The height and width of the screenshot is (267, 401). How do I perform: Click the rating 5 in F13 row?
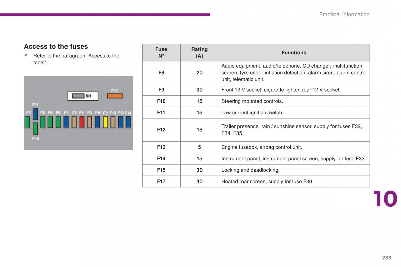click(199, 147)
